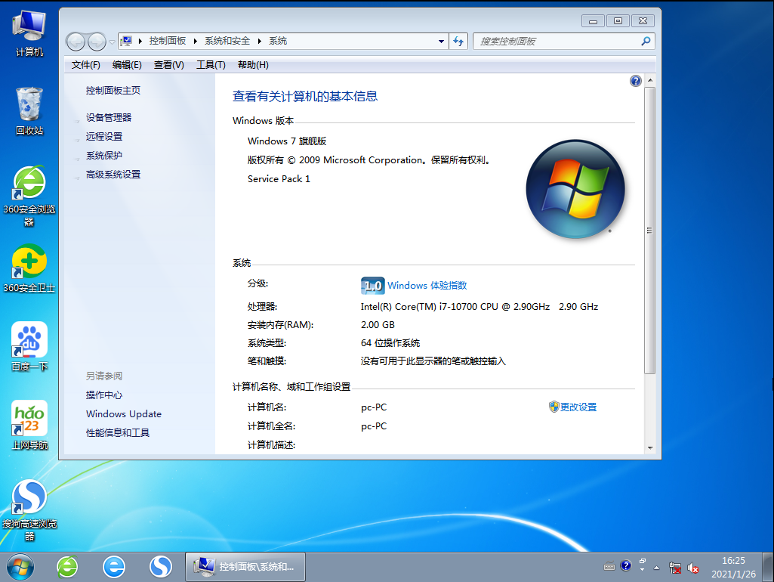The image size is (774, 582).
Task: Open 高级系统设置 link
Action: click(113, 175)
